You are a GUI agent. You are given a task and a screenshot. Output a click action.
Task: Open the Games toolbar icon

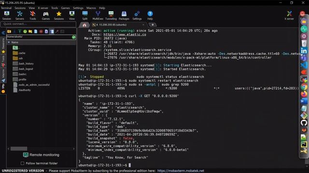(x=46, y=15)
